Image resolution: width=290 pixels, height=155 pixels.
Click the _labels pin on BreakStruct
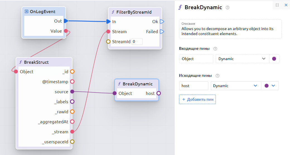tap(72, 102)
